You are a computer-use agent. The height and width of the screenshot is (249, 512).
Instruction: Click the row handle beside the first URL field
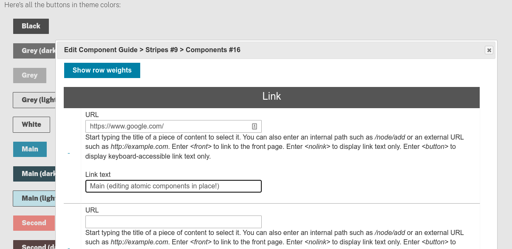tap(69, 154)
